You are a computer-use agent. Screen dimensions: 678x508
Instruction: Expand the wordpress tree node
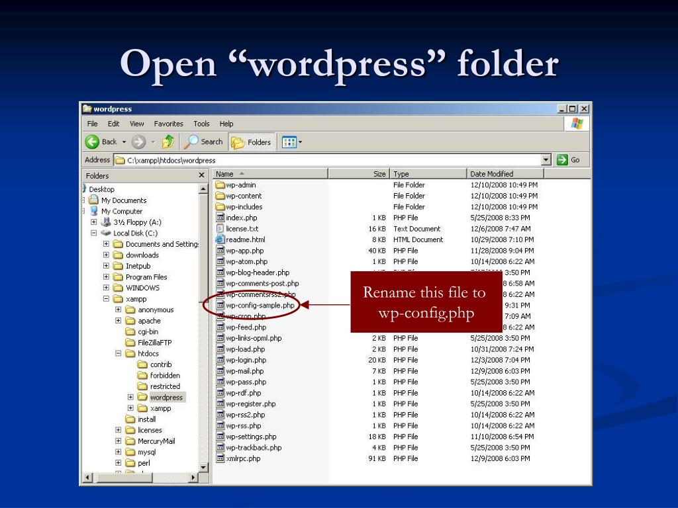click(130, 397)
